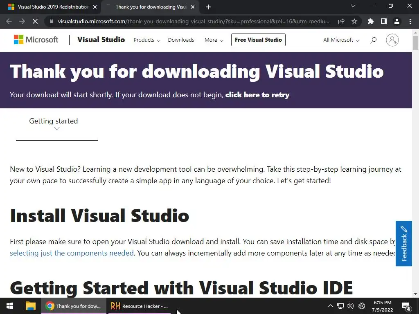Image resolution: width=419 pixels, height=314 pixels.
Task: Open site search magnifier
Action: coord(373,40)
